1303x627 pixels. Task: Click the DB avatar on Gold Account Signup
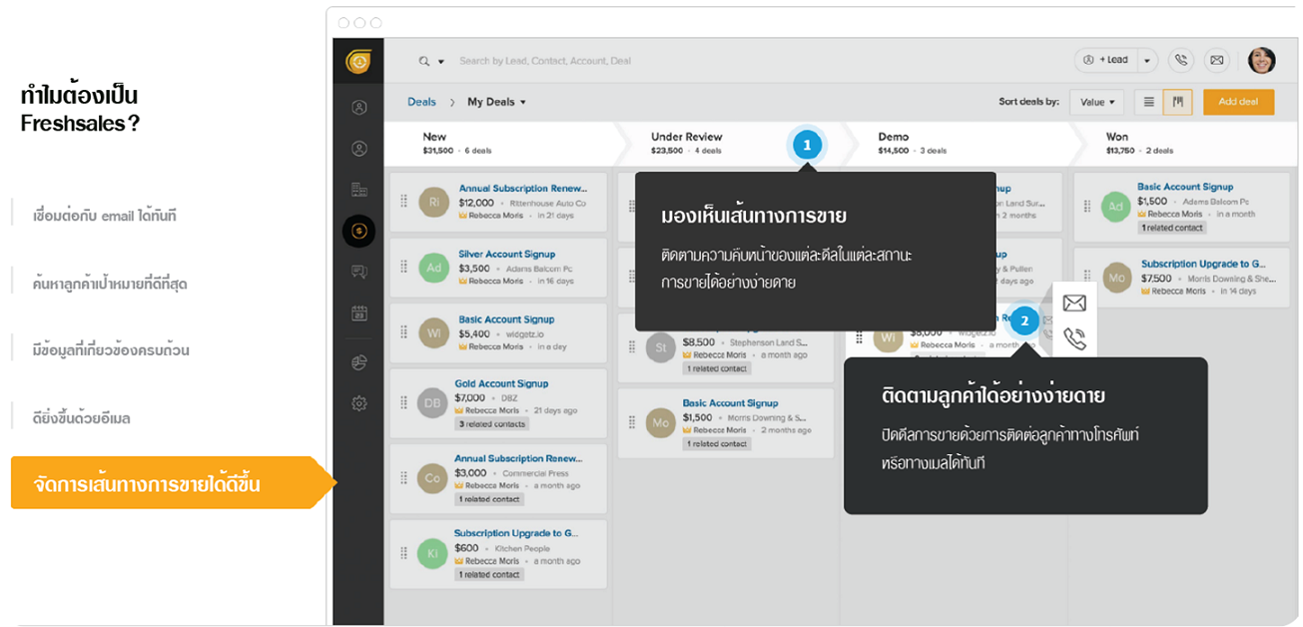click(433, 402)
